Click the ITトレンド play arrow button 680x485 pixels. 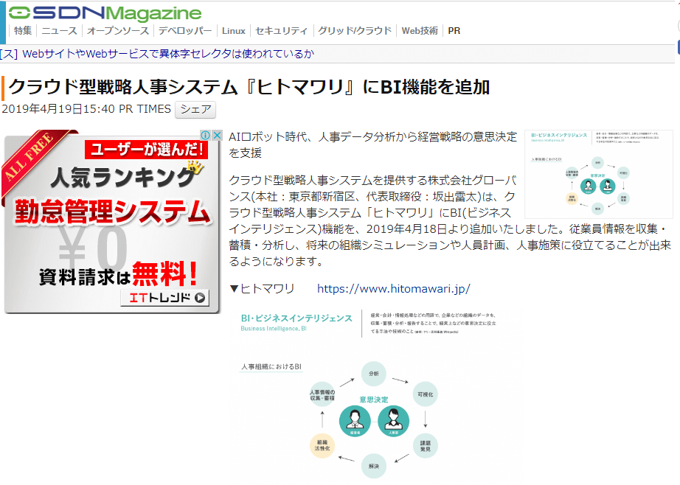click(199, 298)
